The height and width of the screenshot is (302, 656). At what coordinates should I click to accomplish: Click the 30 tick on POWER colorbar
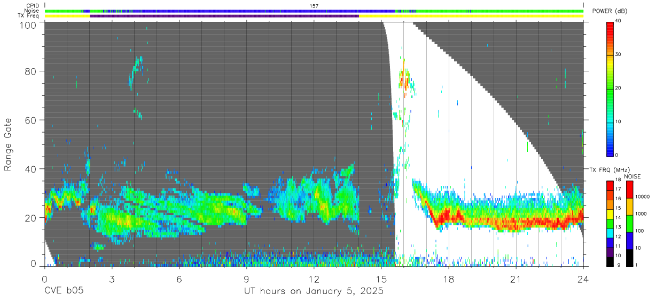619,55
